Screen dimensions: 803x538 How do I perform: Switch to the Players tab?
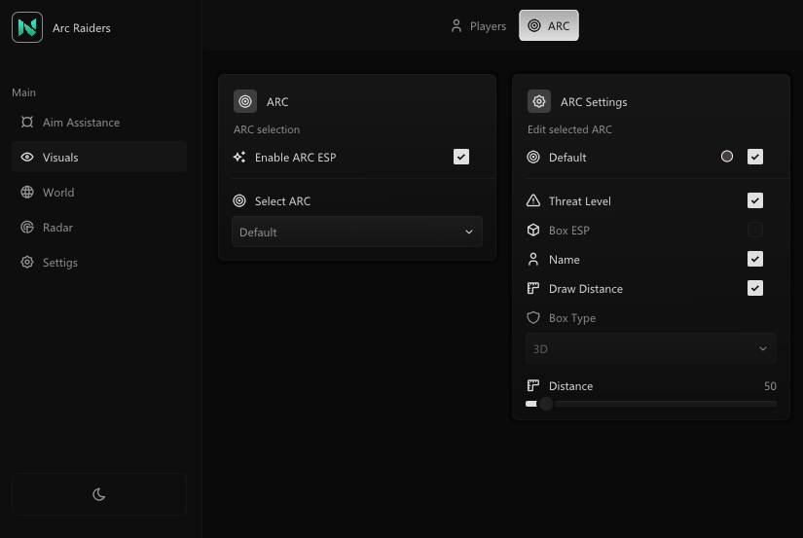pyautogui.click(x=478, y=26)
